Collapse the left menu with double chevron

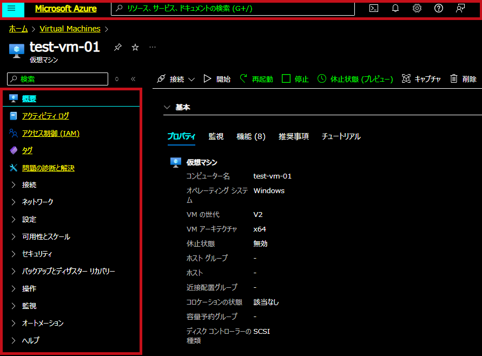[x=133, y=79]
